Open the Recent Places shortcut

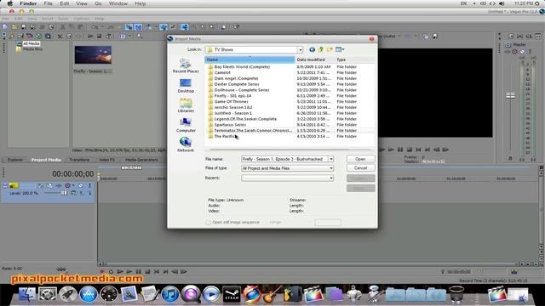point(186,65)
